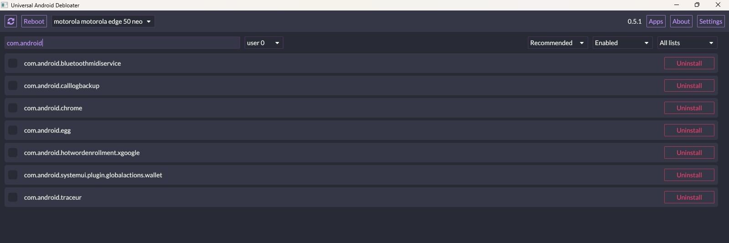Click the refresh device list icon

coord(11,21)
